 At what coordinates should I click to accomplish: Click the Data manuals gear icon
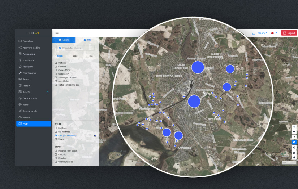pos(20,98)
